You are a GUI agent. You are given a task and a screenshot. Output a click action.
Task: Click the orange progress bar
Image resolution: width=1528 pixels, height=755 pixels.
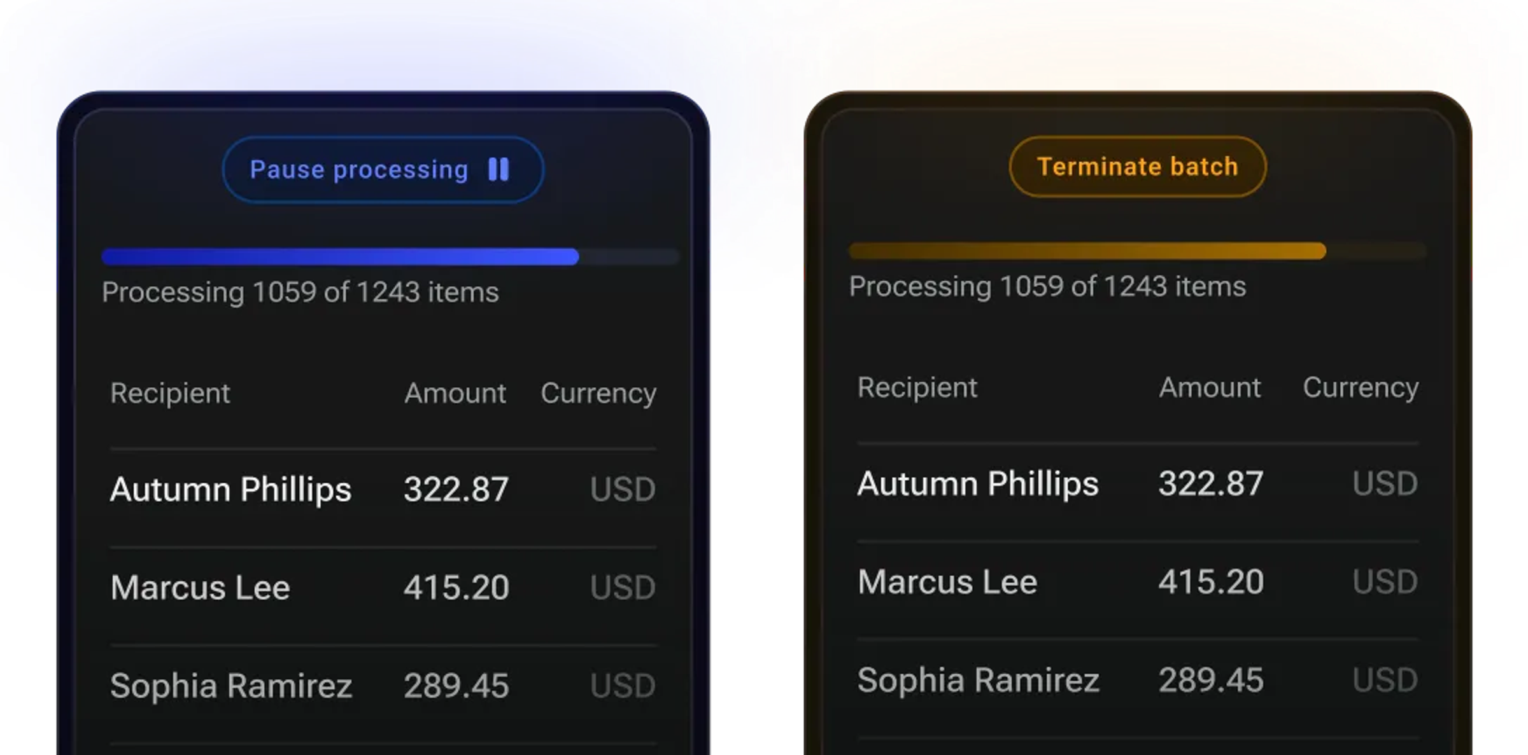tap(1138, 251)
